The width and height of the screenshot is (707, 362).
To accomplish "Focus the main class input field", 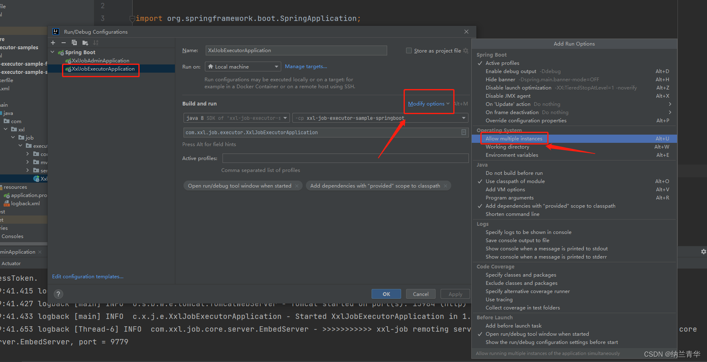I will [x=326, y=132].
